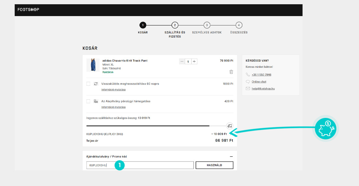359x186 pixels.
Task: Enable the 60-day return extension checkbox
Action: click(88, 84)
